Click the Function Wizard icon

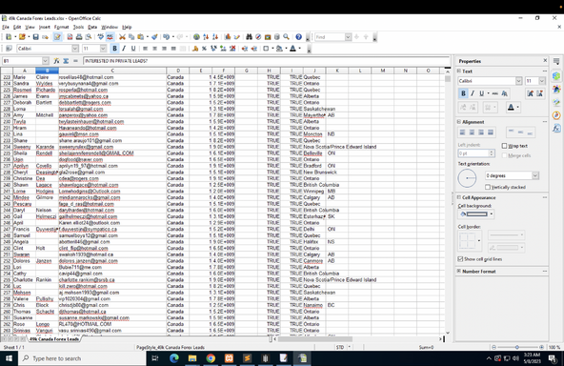pos(56,61)
